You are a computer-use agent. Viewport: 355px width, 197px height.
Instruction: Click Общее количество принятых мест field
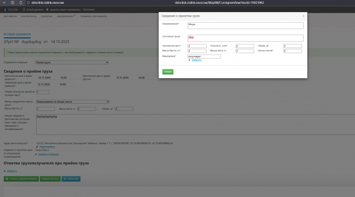(x=43, y=92)
